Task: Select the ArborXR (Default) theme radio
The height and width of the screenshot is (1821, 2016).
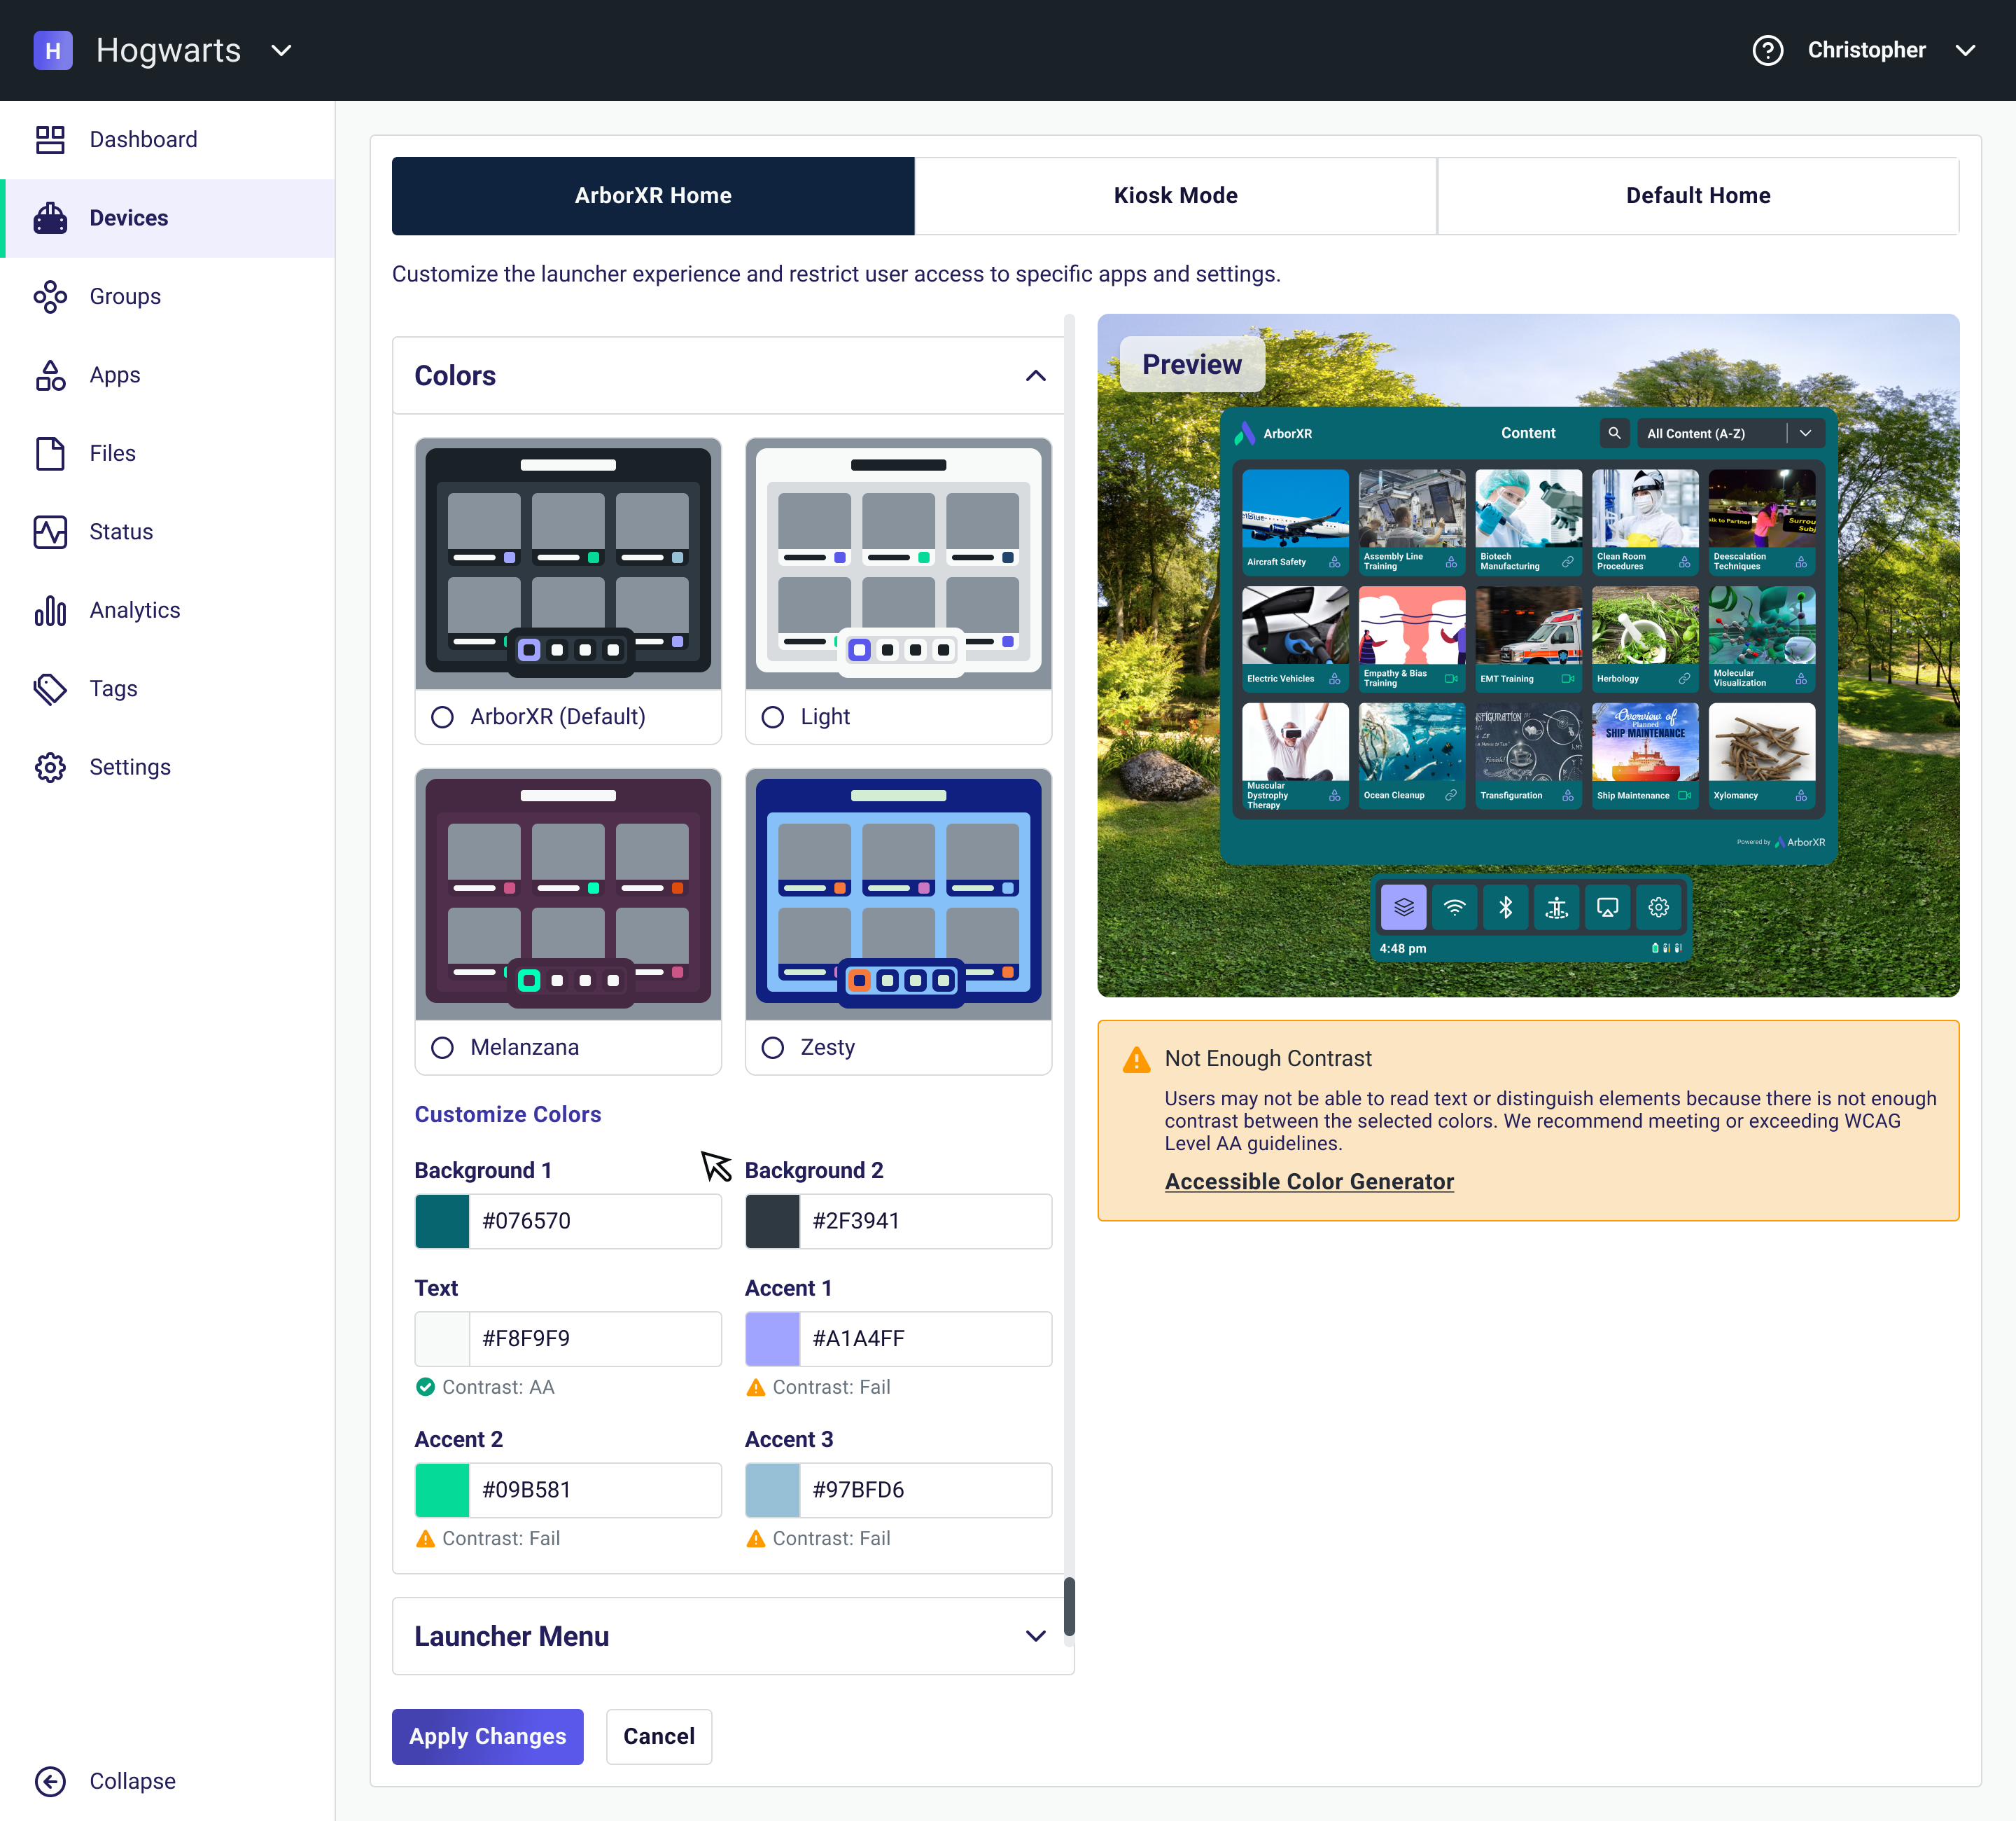Action: [442, 716]
